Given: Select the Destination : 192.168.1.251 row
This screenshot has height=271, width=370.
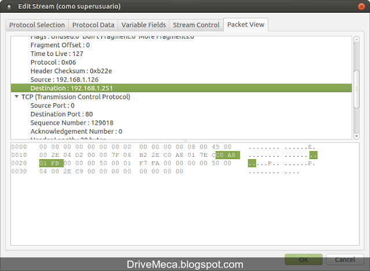Looking at the screenshot, I should pos(181,88).
